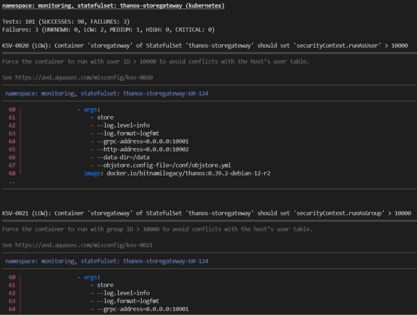Click line number 67 in the gutter
Screen dimensions: 417x315
click(12, 165)
